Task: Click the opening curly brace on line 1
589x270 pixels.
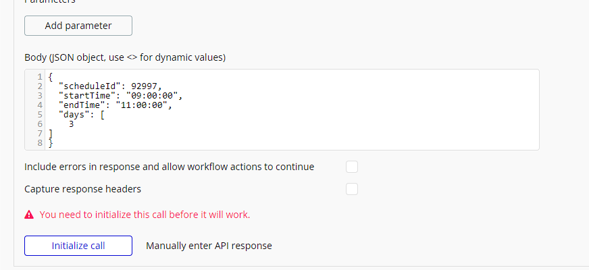Action: click(51, 77)
